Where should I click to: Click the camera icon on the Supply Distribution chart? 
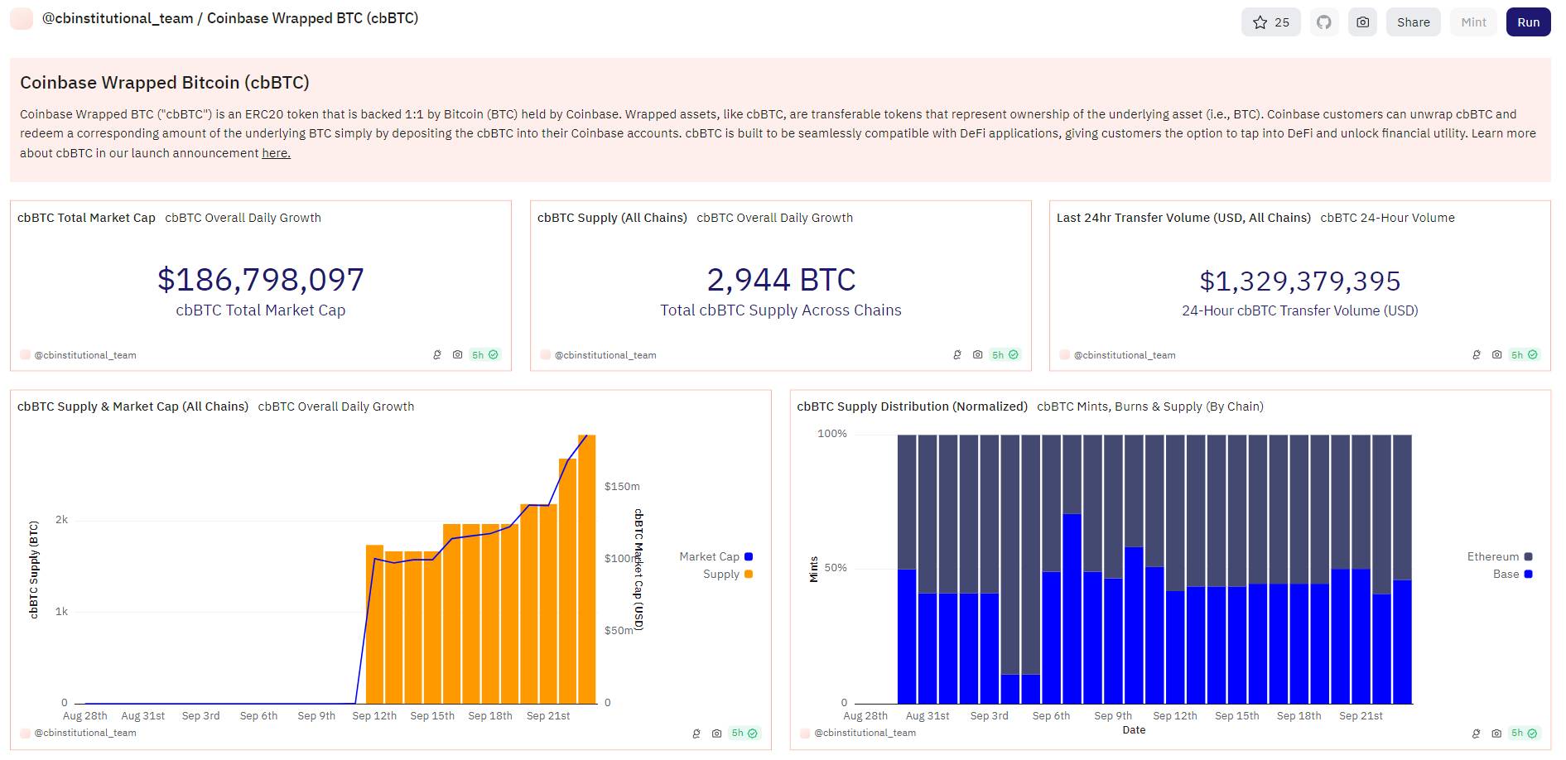[1496, 734]
